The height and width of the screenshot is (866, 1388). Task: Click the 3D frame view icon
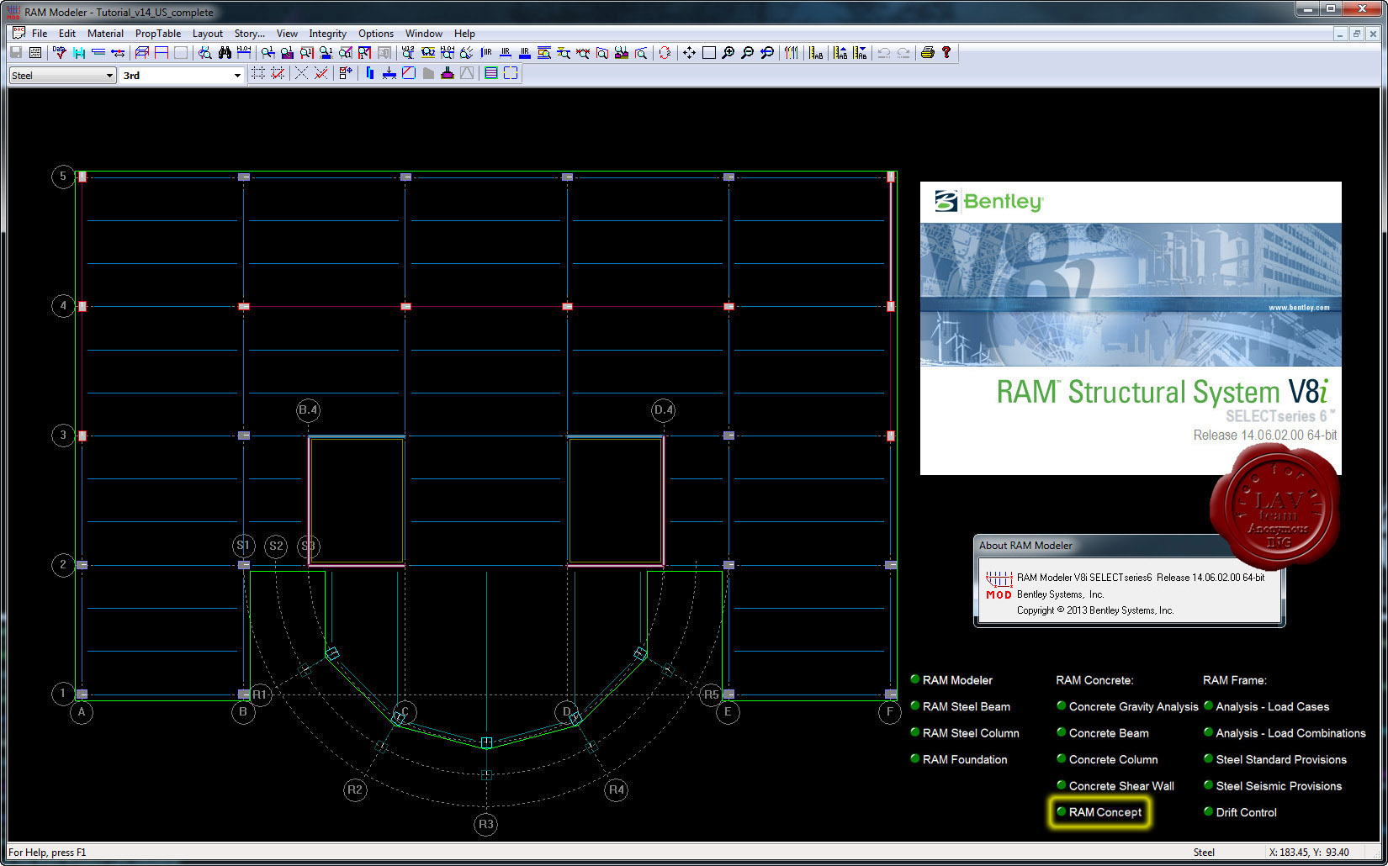tap(142, 52)
